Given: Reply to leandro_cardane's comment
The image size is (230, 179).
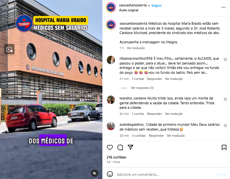Looking at the screenshot, I should point(155,114).
